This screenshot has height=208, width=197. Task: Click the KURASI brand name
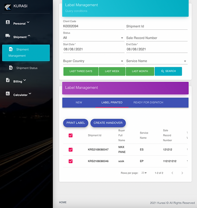[20, 6]
